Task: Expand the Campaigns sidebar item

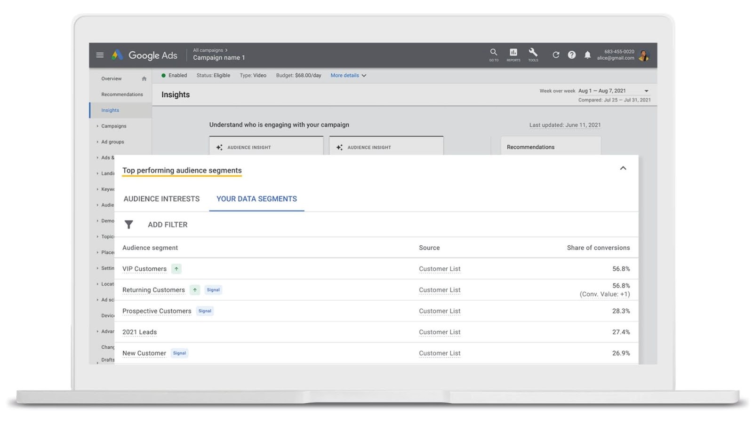Action: [x=113, y=126]
